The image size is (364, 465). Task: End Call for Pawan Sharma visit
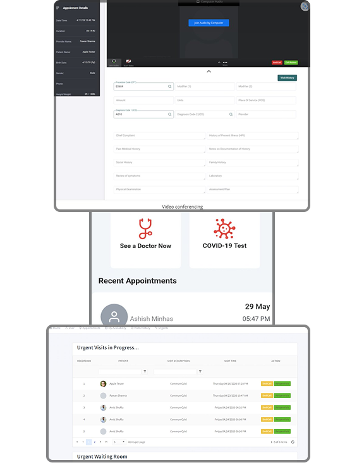click(267, 395)
